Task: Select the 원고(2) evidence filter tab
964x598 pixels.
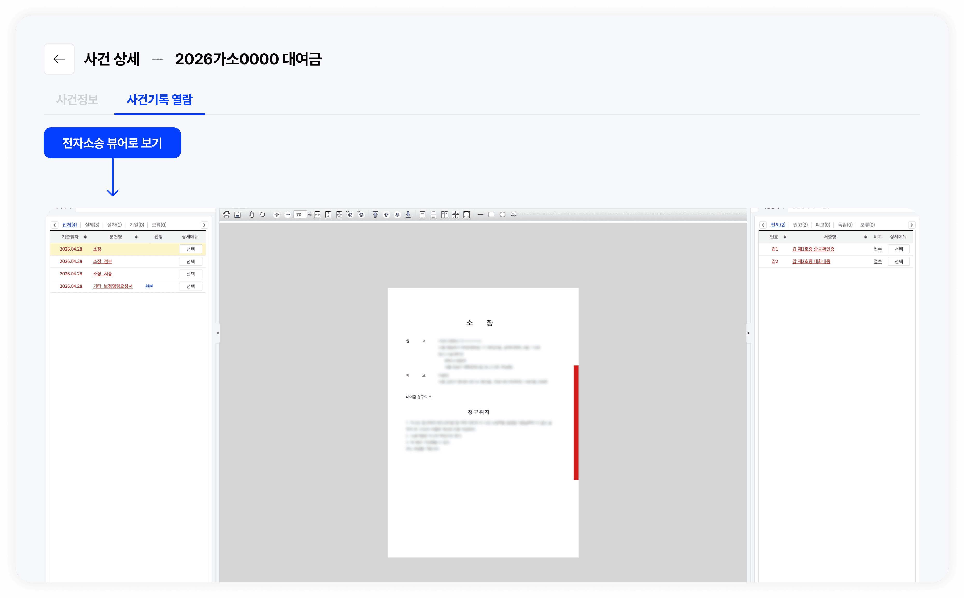Action: [x=800, y=225]
